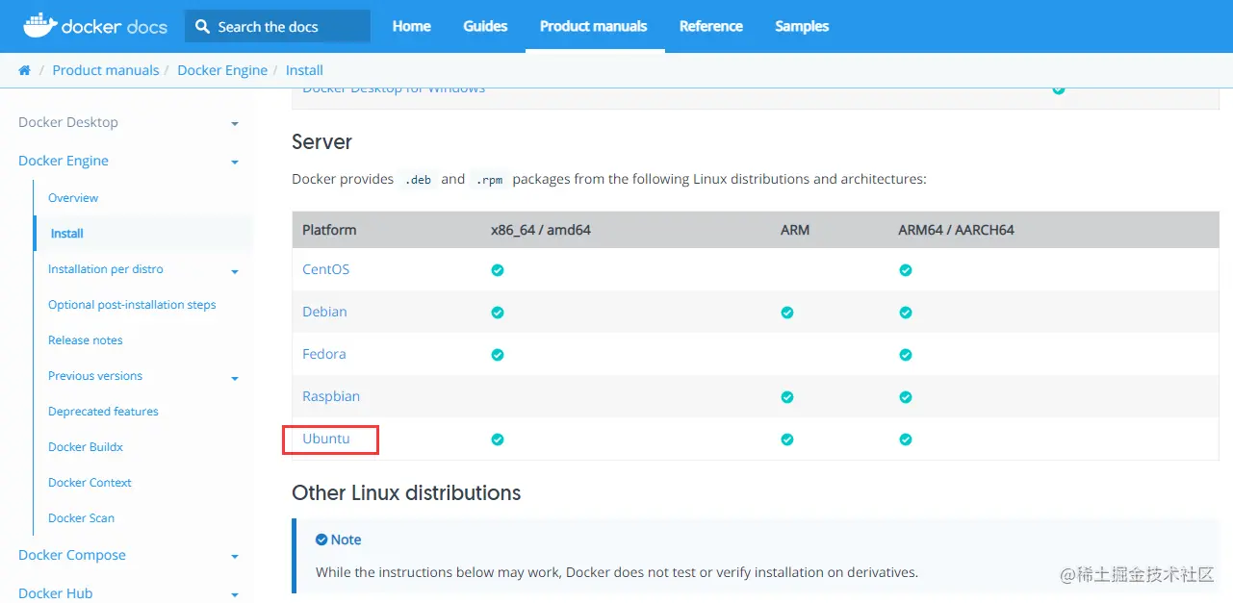Viewport: 1233px width, 603px height.
Task: Open the Reference nav tab
Action: pyautogui.click(x=711, y=26)
